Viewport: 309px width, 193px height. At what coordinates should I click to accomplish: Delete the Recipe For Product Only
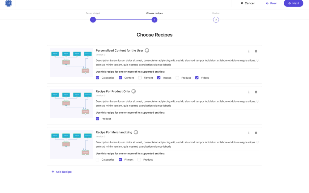pos(256,92)
